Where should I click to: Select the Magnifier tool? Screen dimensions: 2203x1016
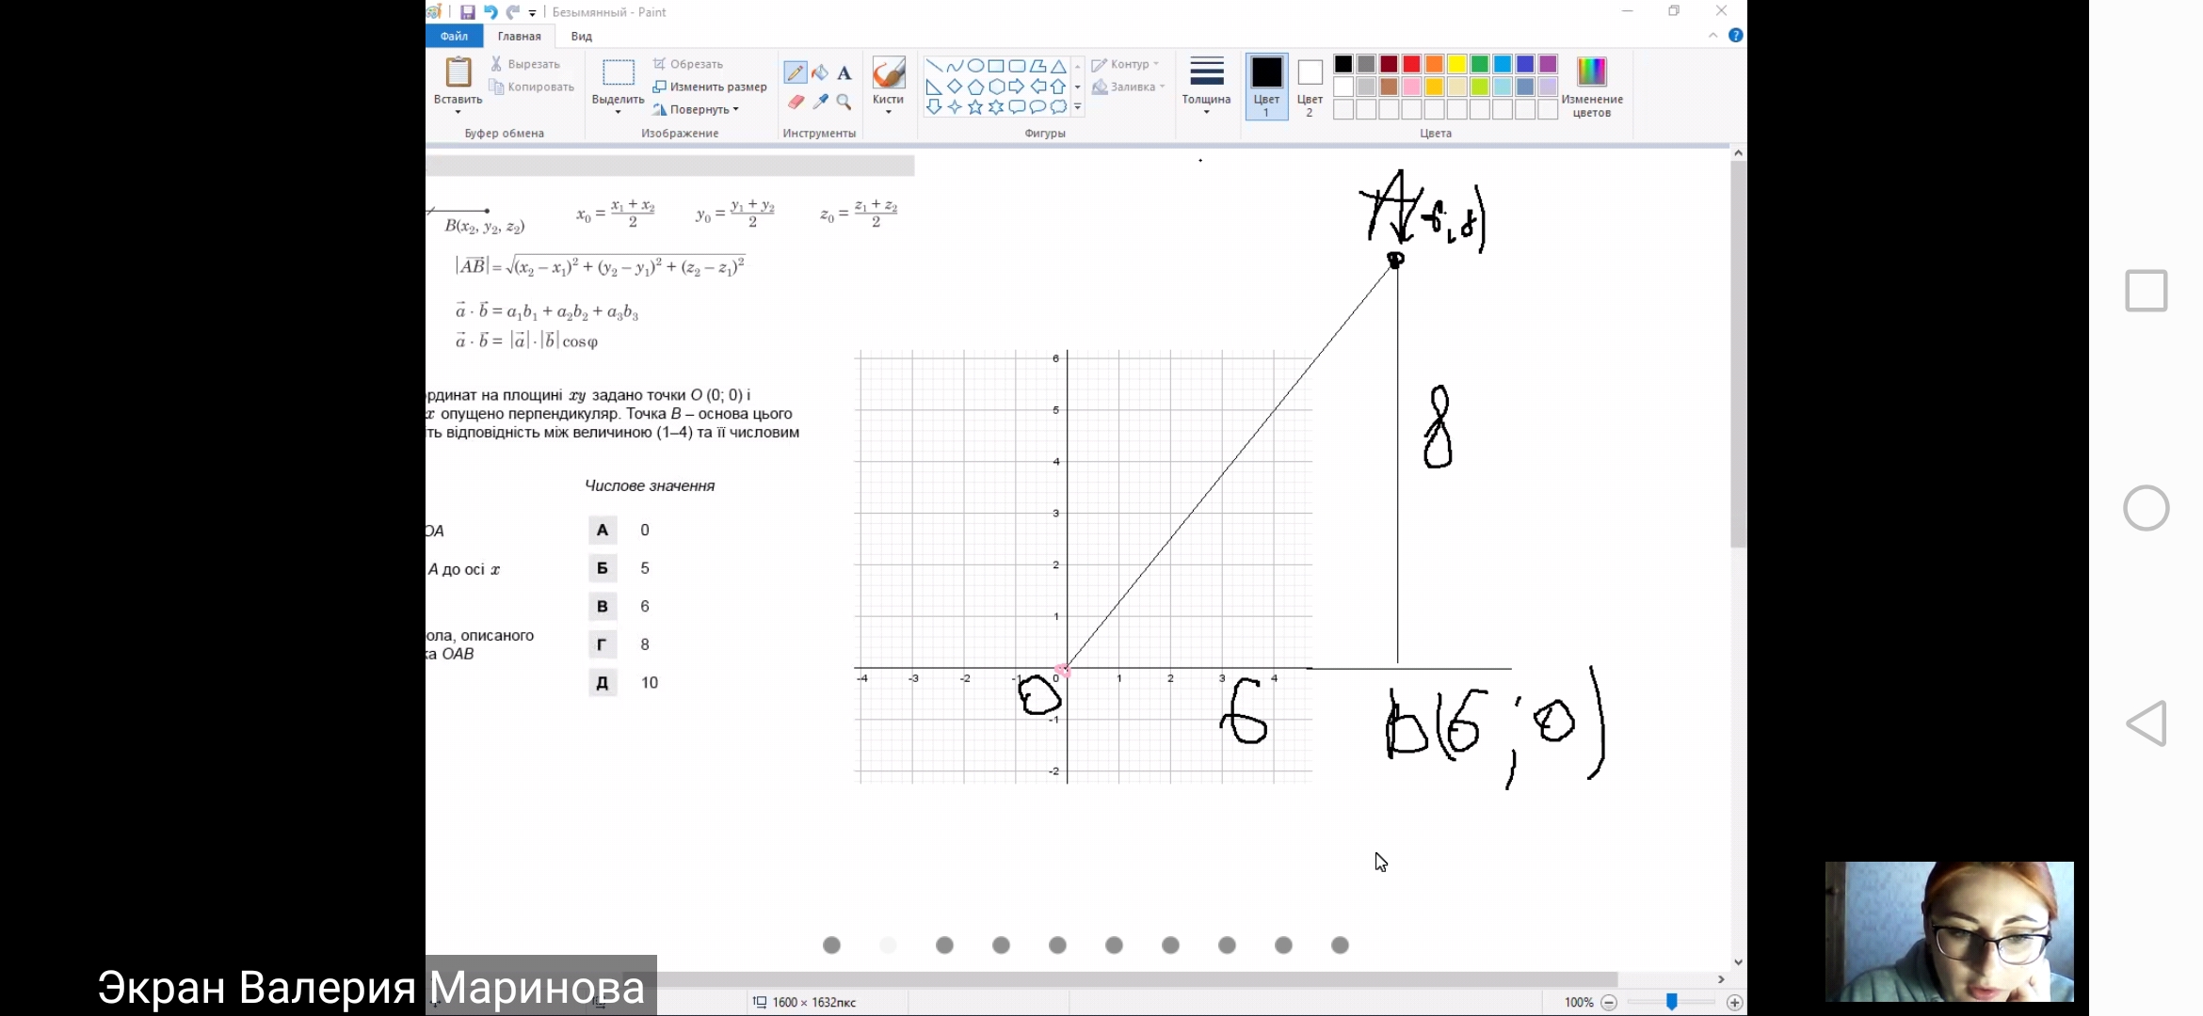tap(844, 102)
